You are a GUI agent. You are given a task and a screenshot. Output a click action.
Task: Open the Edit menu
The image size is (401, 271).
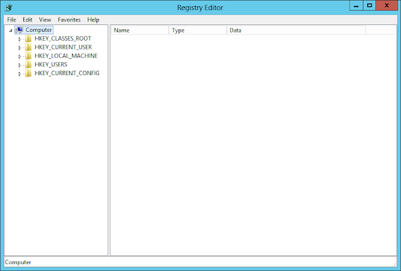(28, 19)
